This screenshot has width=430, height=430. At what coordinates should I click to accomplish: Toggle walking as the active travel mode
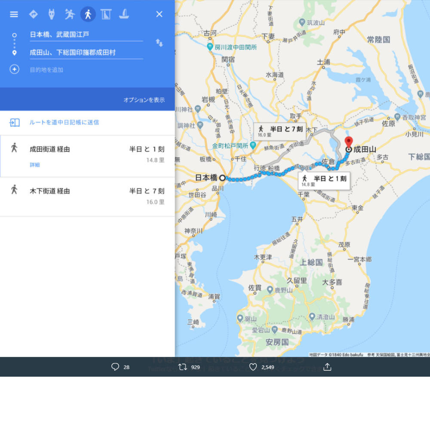[x=88, y=14]
